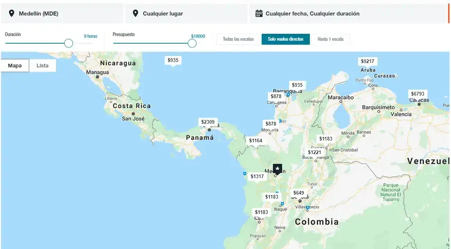Click the Presupuesto budget slider handle

click(192, 43)
